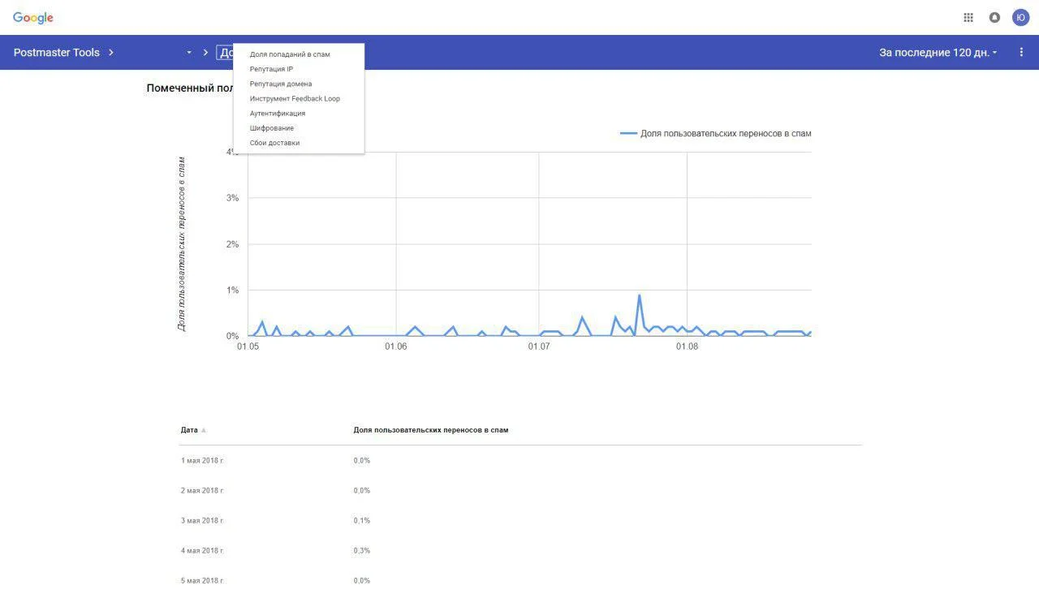Click the 1 мая 2018 г. table row
Image resolution: width=1039 pixels, height=594 pixels.
coord(202,461)
